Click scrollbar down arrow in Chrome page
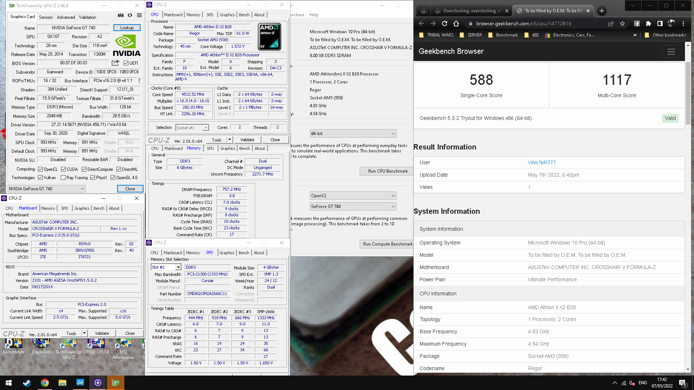This screenshot has height=390, width=694. (x=688, y=369)
